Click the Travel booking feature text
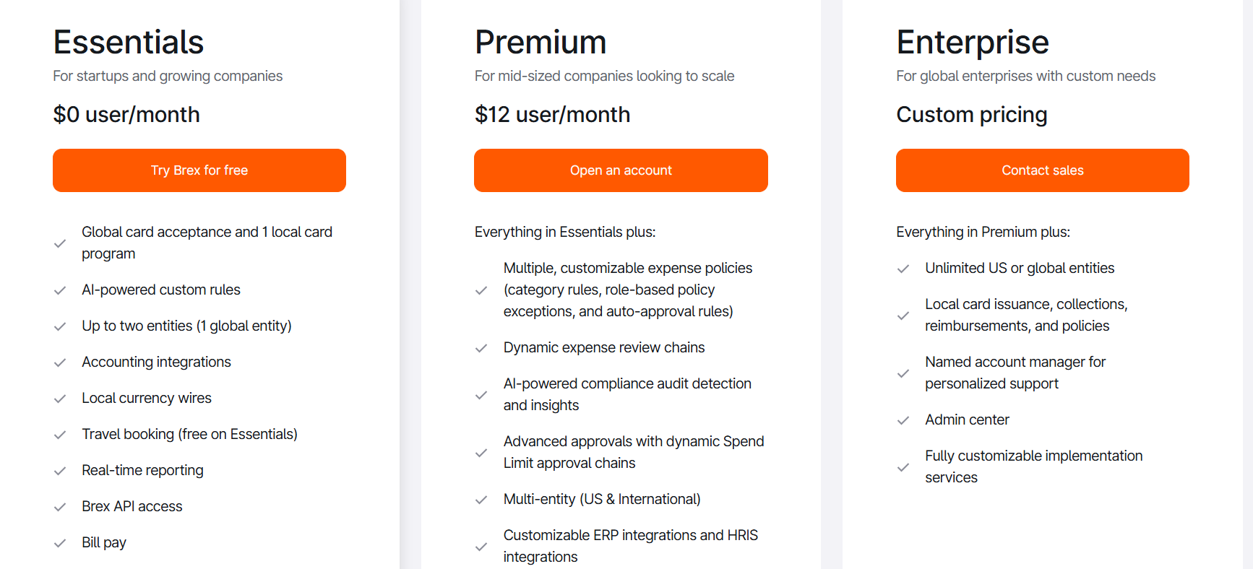This screenshot has height=569, width=1253. 189,434
